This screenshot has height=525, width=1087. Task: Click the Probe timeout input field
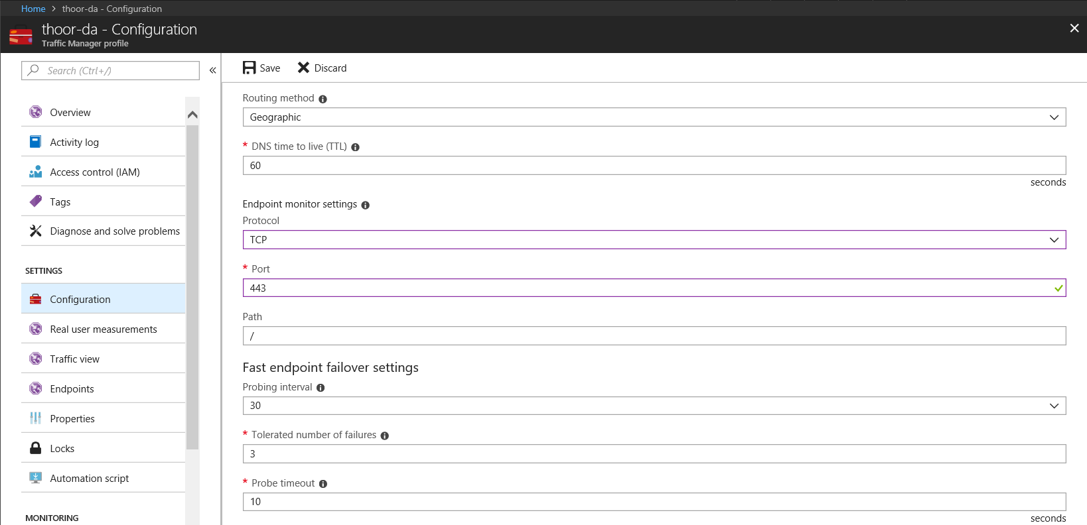(654, 502)
